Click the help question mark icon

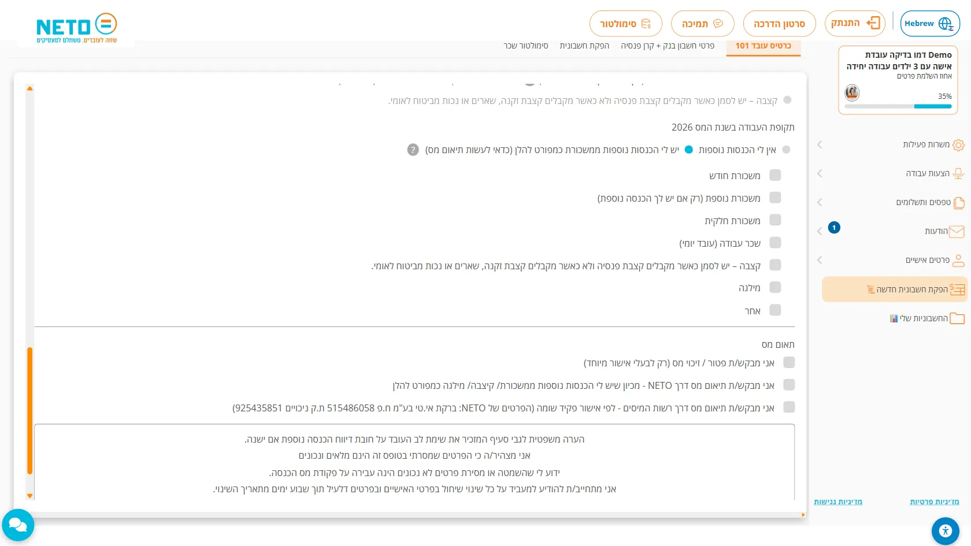413,150
